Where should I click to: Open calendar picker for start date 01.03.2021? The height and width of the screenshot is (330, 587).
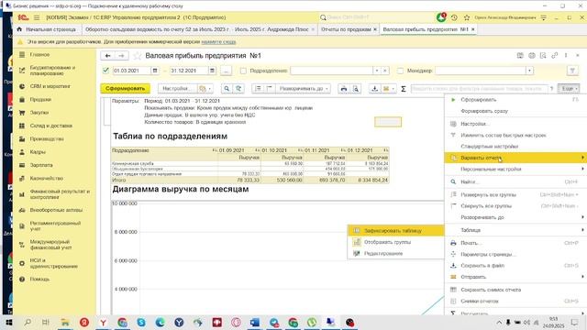(x=155, y=71)
